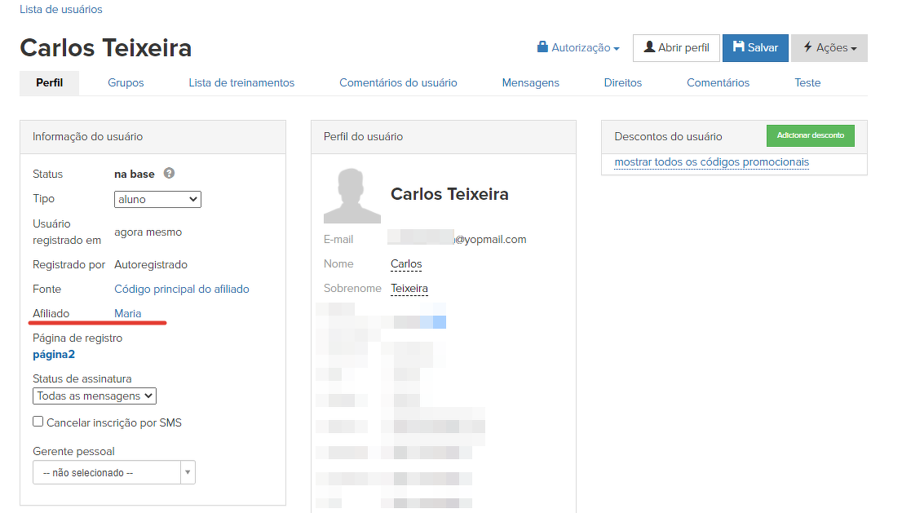Open the Gerente pessoal selector
Screen dimensions: 902x513
tap(114, 472)
